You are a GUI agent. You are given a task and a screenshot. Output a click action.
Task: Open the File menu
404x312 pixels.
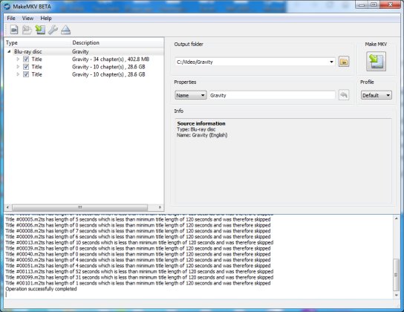coord(11,19)
